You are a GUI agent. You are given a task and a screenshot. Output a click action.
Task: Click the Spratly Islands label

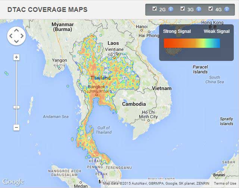(227, 121)
